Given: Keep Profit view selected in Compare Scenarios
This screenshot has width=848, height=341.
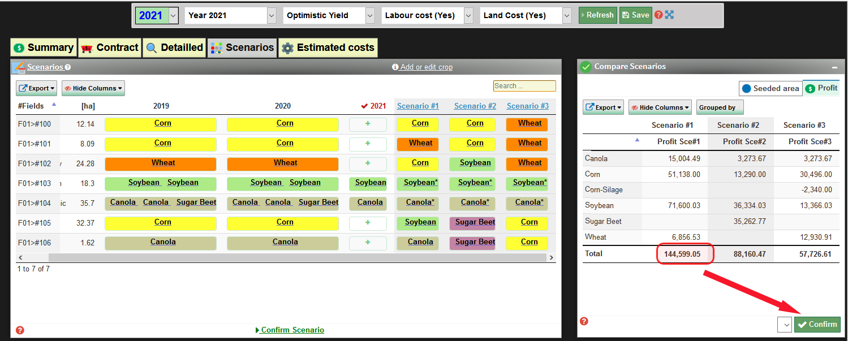Looking at the screenshot, I should (821, 88).
